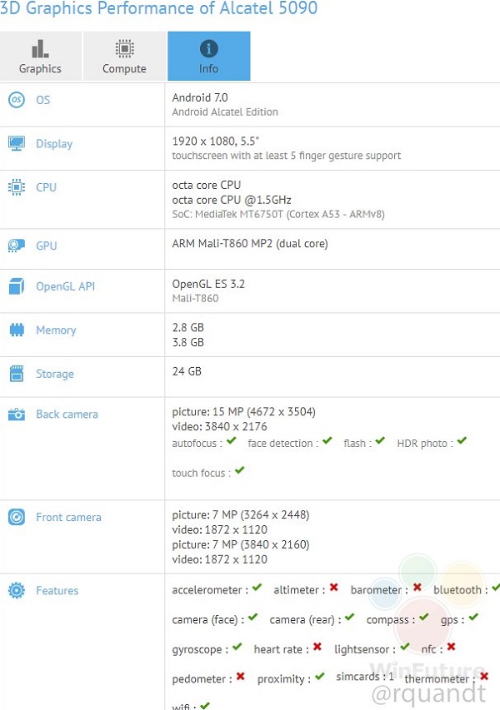Click the OS icon
This screenshot has height=710, width=500.
click(16, 100)
